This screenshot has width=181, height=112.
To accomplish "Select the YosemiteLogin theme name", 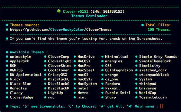I will pyautogui.click(x=153, y=97).
